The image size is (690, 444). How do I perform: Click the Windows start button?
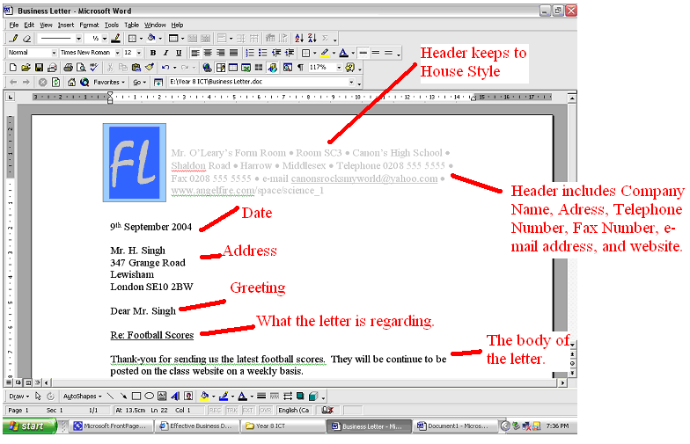click(x=30, y=426)
